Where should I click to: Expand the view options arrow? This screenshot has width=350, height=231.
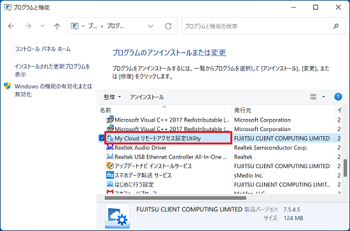tap(323, 97)
